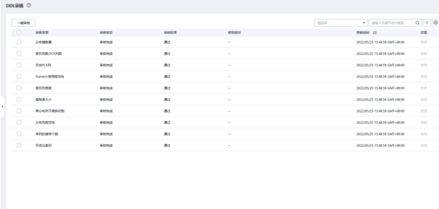Screen dimensions: 439x209
Task: Click the 一键审核 button
Action: tap(23, 23)
